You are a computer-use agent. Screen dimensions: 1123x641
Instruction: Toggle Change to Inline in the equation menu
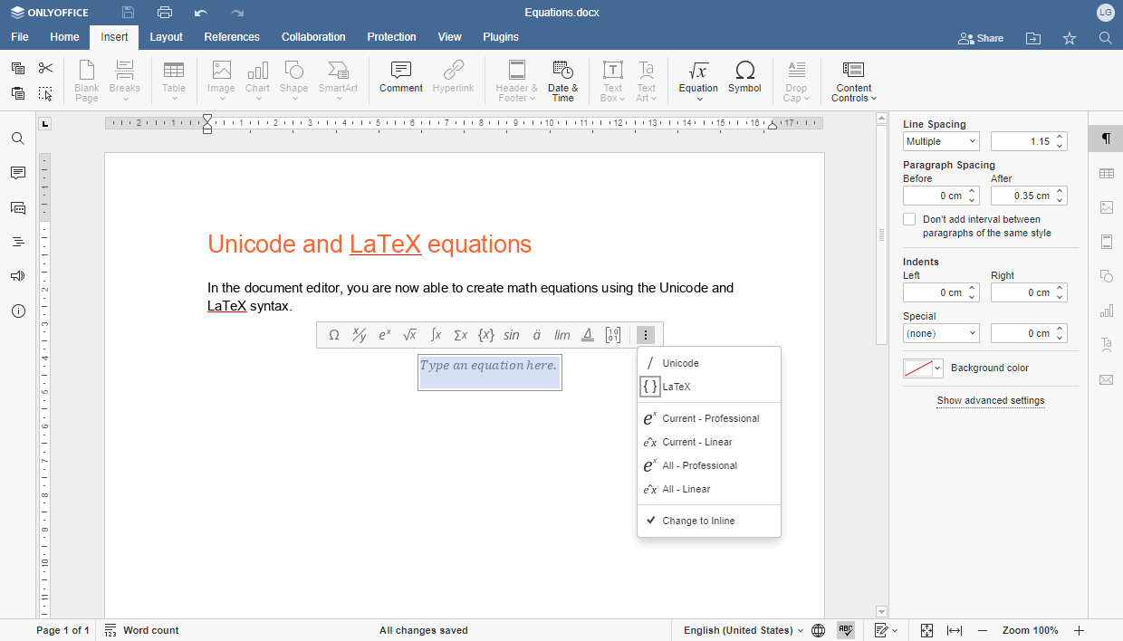(x=697, y=521)
